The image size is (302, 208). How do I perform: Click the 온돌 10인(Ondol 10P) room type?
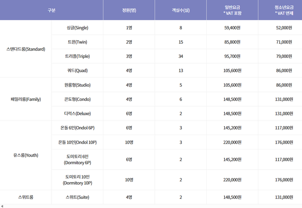click(77, 142)
